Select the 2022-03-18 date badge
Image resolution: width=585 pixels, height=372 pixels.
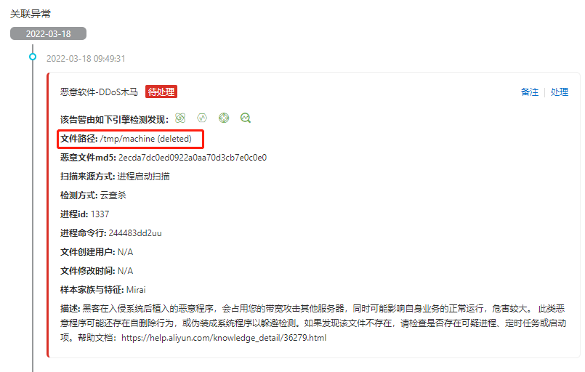(48, 33)
